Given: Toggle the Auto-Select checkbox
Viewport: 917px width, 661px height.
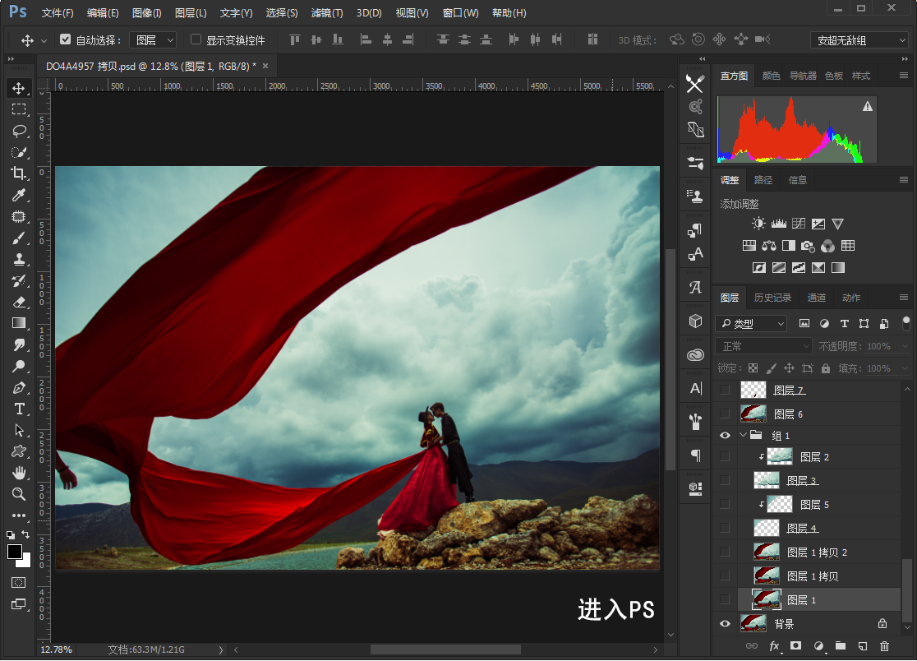Looking at the screenshot, I should click(65, 39).
